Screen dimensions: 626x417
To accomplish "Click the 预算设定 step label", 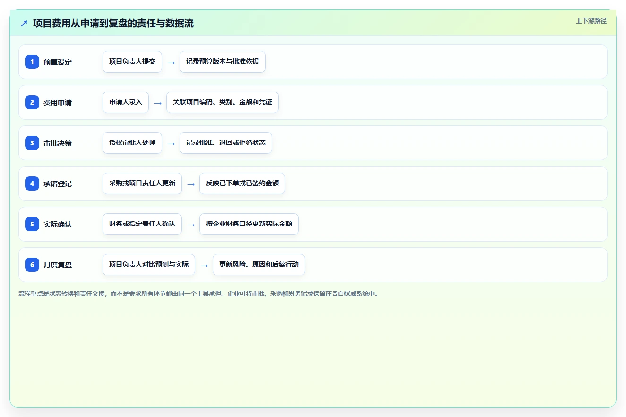I will click(x=58, y=62).
